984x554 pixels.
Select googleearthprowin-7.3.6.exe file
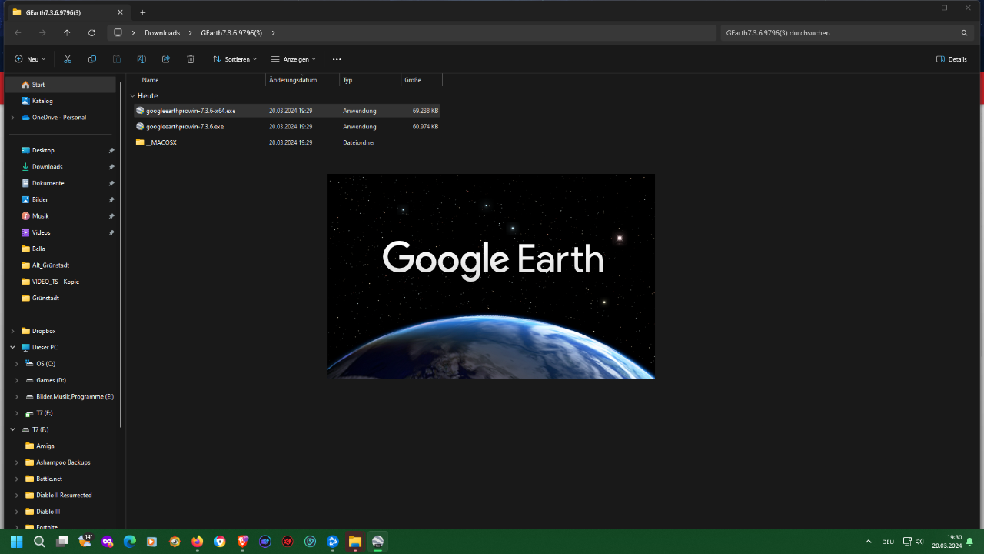[x=287, y=127]
